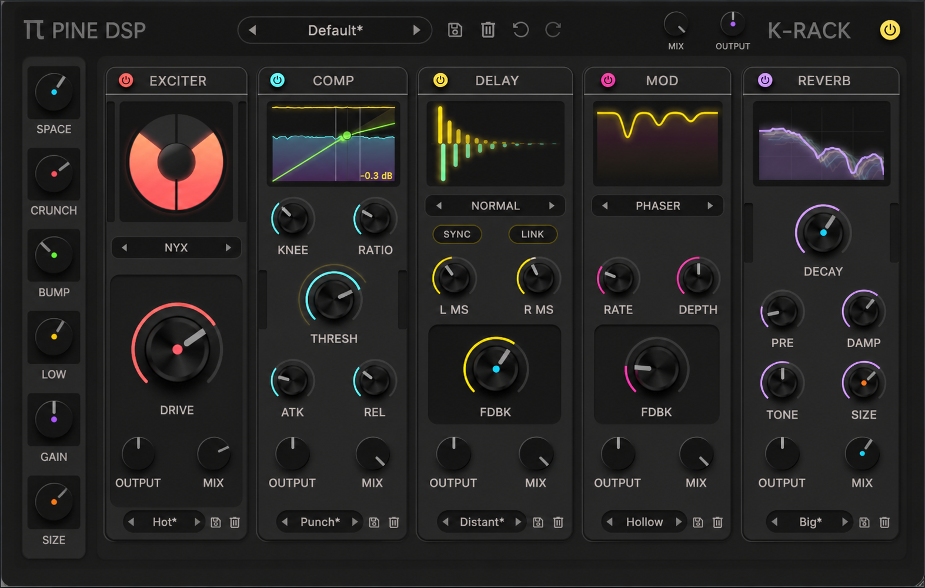Previous mod preset before Hollow
The width and height of the screenshot is (925, 588).
[609, 522]
